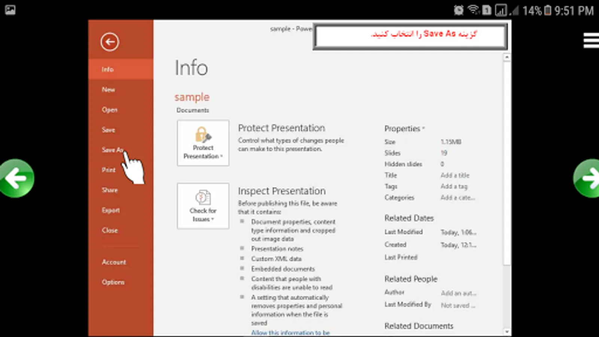The image size is (599, 337).
Task: Open the image notification icon in status bar
Action: tap(10, 10)
